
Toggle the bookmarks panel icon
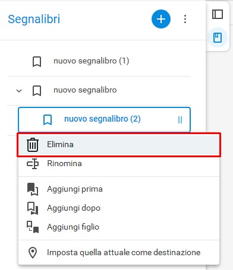coord(218,37)
